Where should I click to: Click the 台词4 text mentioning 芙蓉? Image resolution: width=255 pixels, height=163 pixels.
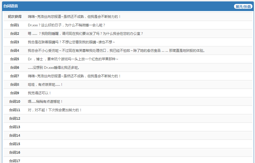pos(116,51)
